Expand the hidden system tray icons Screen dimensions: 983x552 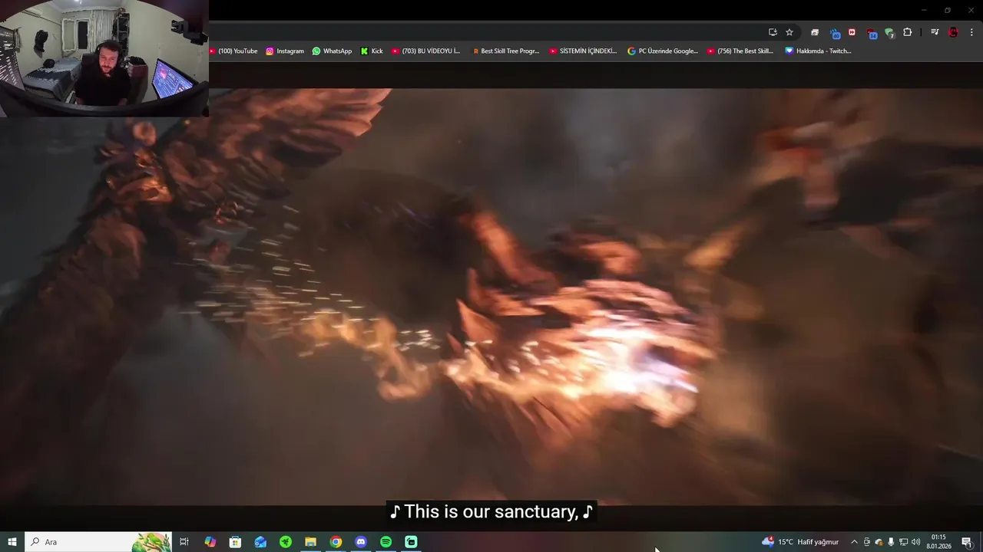(x=854, y=542)
